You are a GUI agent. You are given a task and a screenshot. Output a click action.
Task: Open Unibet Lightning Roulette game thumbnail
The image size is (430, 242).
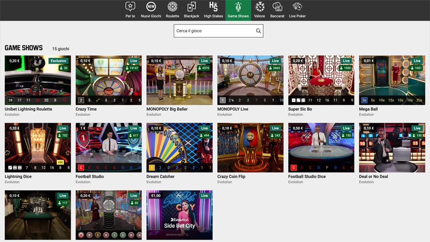pyautogui.click(x=38, y=80)
